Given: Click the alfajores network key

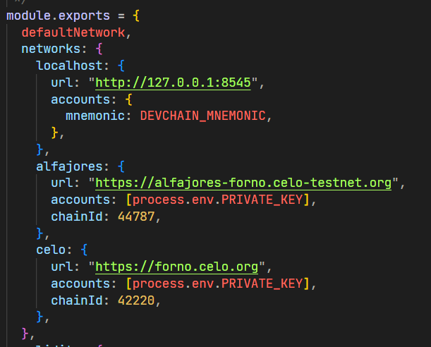Looking at the screenshot, I should click(x=68, y=166).
